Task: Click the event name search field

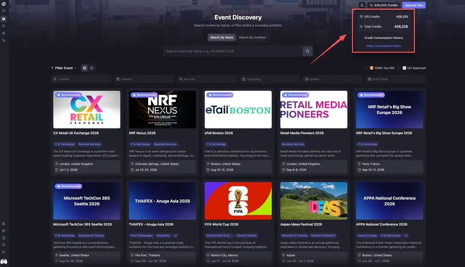Action: [232, 51]
